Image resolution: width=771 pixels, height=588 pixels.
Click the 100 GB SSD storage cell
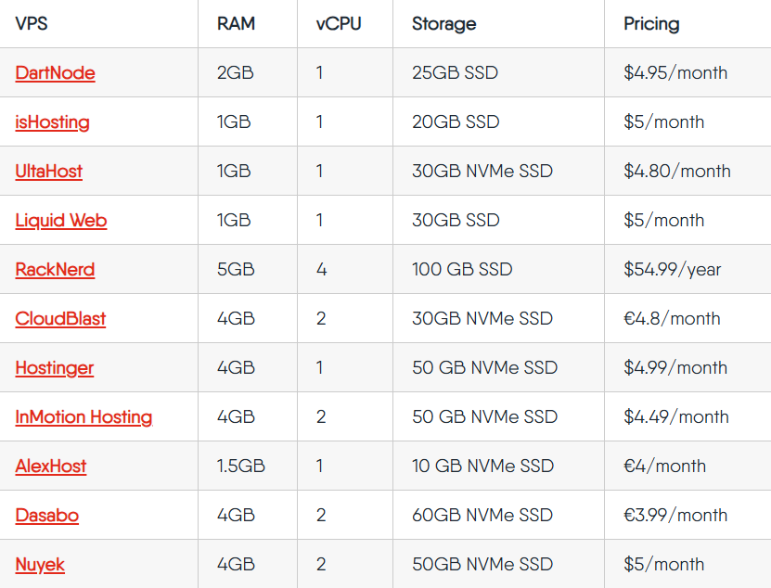click(462, 269)
